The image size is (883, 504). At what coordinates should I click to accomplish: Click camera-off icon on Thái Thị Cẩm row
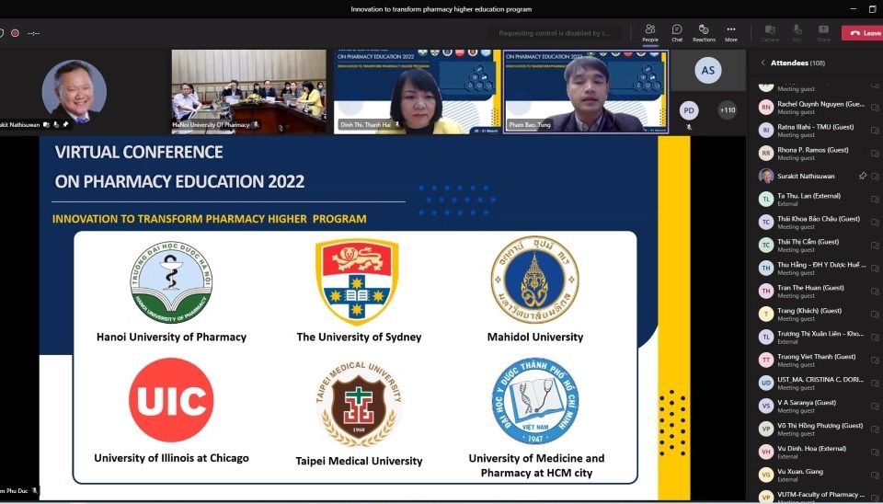tap(875, 246)
